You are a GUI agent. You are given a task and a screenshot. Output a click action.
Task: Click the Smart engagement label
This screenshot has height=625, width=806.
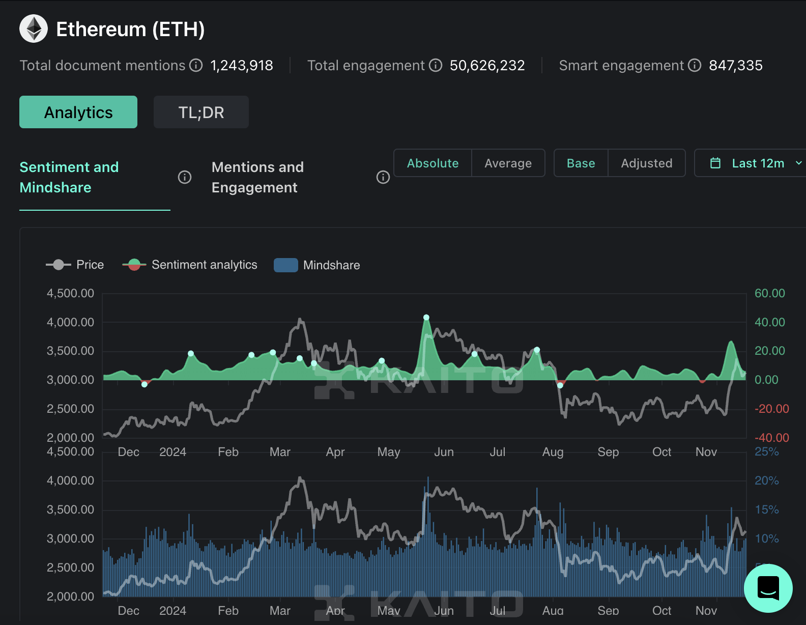click(x=621, y=65)
